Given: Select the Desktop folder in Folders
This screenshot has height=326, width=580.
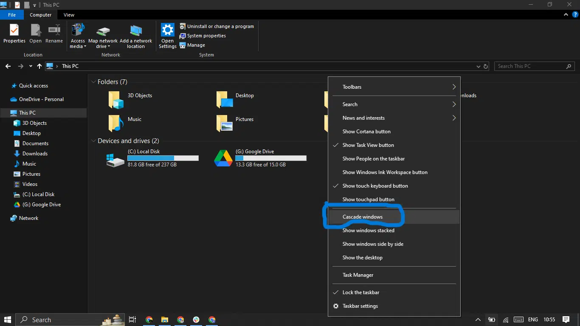Looking at the screenshot, I should tap(235, 100).
